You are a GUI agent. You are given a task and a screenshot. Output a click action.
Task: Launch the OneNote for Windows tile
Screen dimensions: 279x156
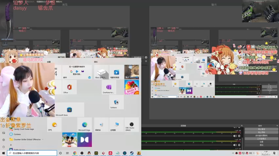tap(109, 87)
